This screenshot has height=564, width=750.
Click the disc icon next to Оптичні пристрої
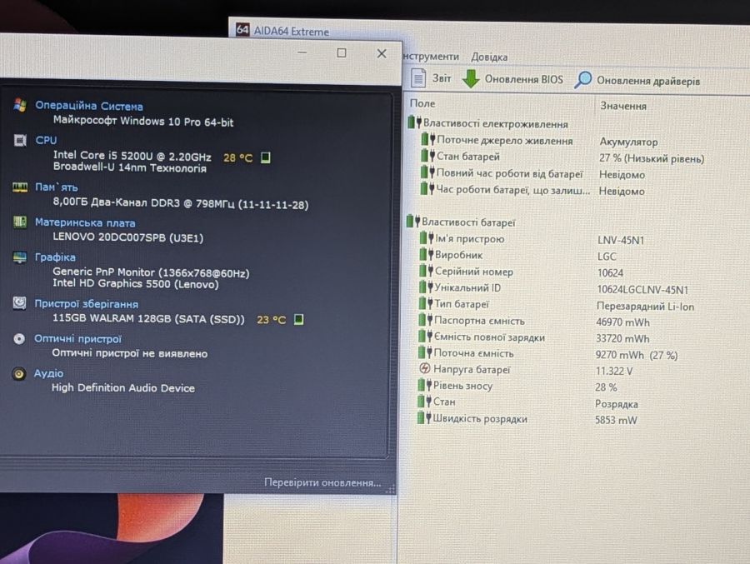click(19, 339)
